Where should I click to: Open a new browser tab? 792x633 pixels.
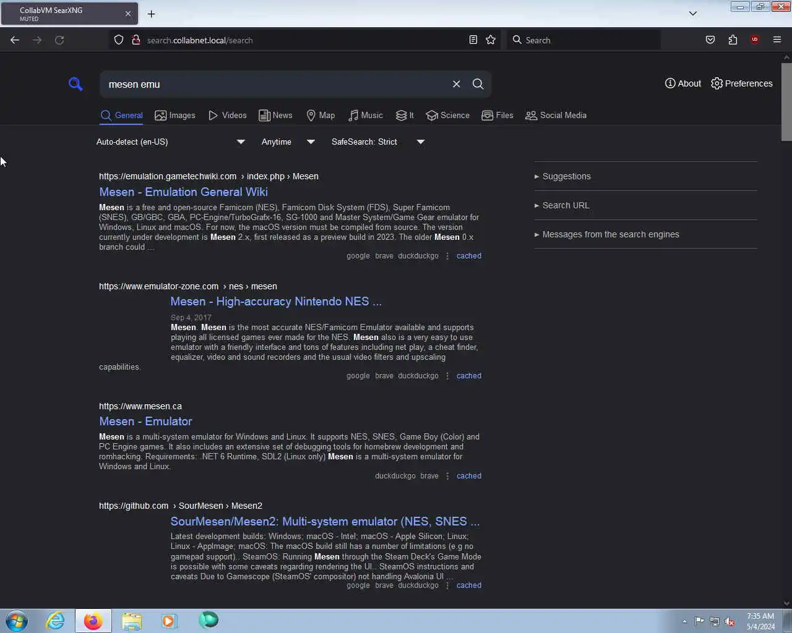pos(152,14)
